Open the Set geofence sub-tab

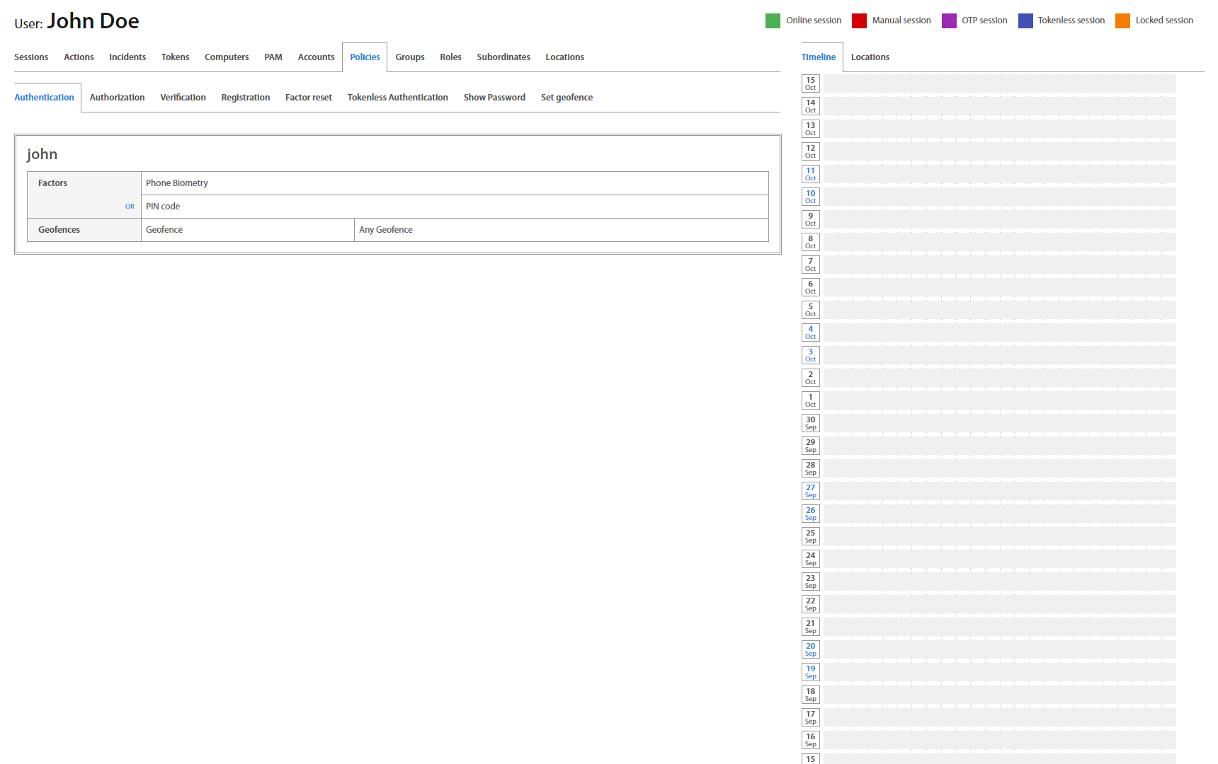567,98
